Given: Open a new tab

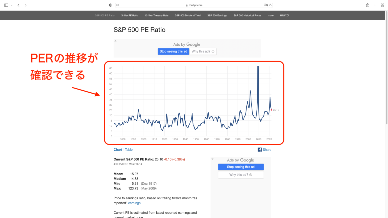Looking at the screenshot, I should point(375,5).
